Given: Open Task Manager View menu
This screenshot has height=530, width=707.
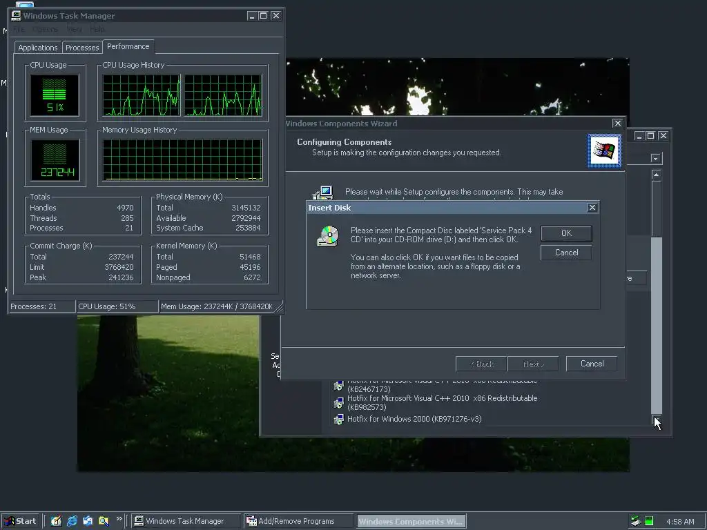Looking at the screenshot, I should tap(74, 29).
